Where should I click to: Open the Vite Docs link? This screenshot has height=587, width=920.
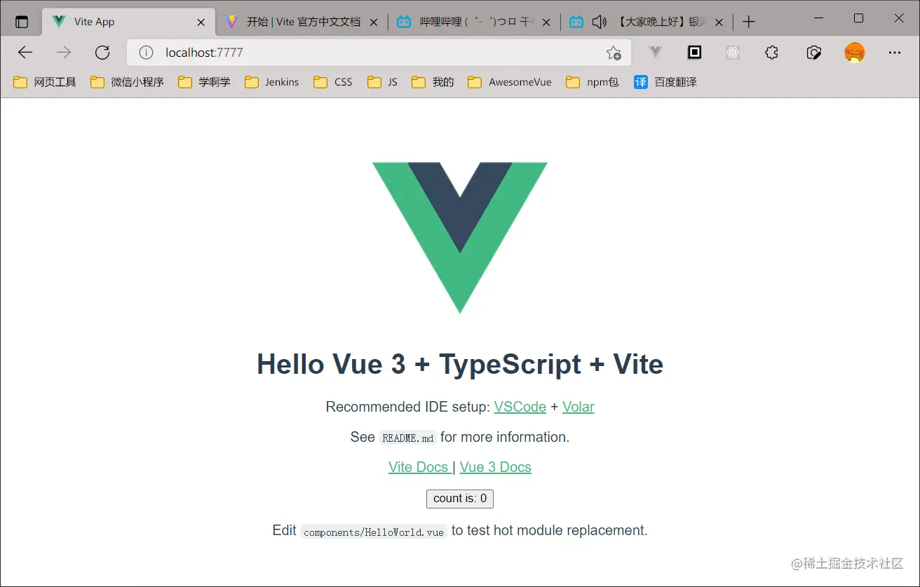coord(419,467)
